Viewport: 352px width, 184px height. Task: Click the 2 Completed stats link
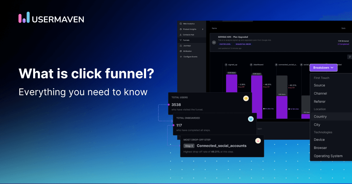[x=343, y=44]
